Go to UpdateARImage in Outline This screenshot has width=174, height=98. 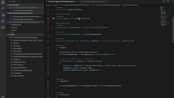click(28, 57)
